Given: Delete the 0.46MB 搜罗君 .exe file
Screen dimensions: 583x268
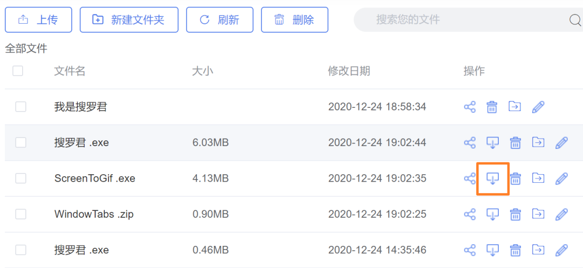Looking at the screenshot, I should point(515,250).
